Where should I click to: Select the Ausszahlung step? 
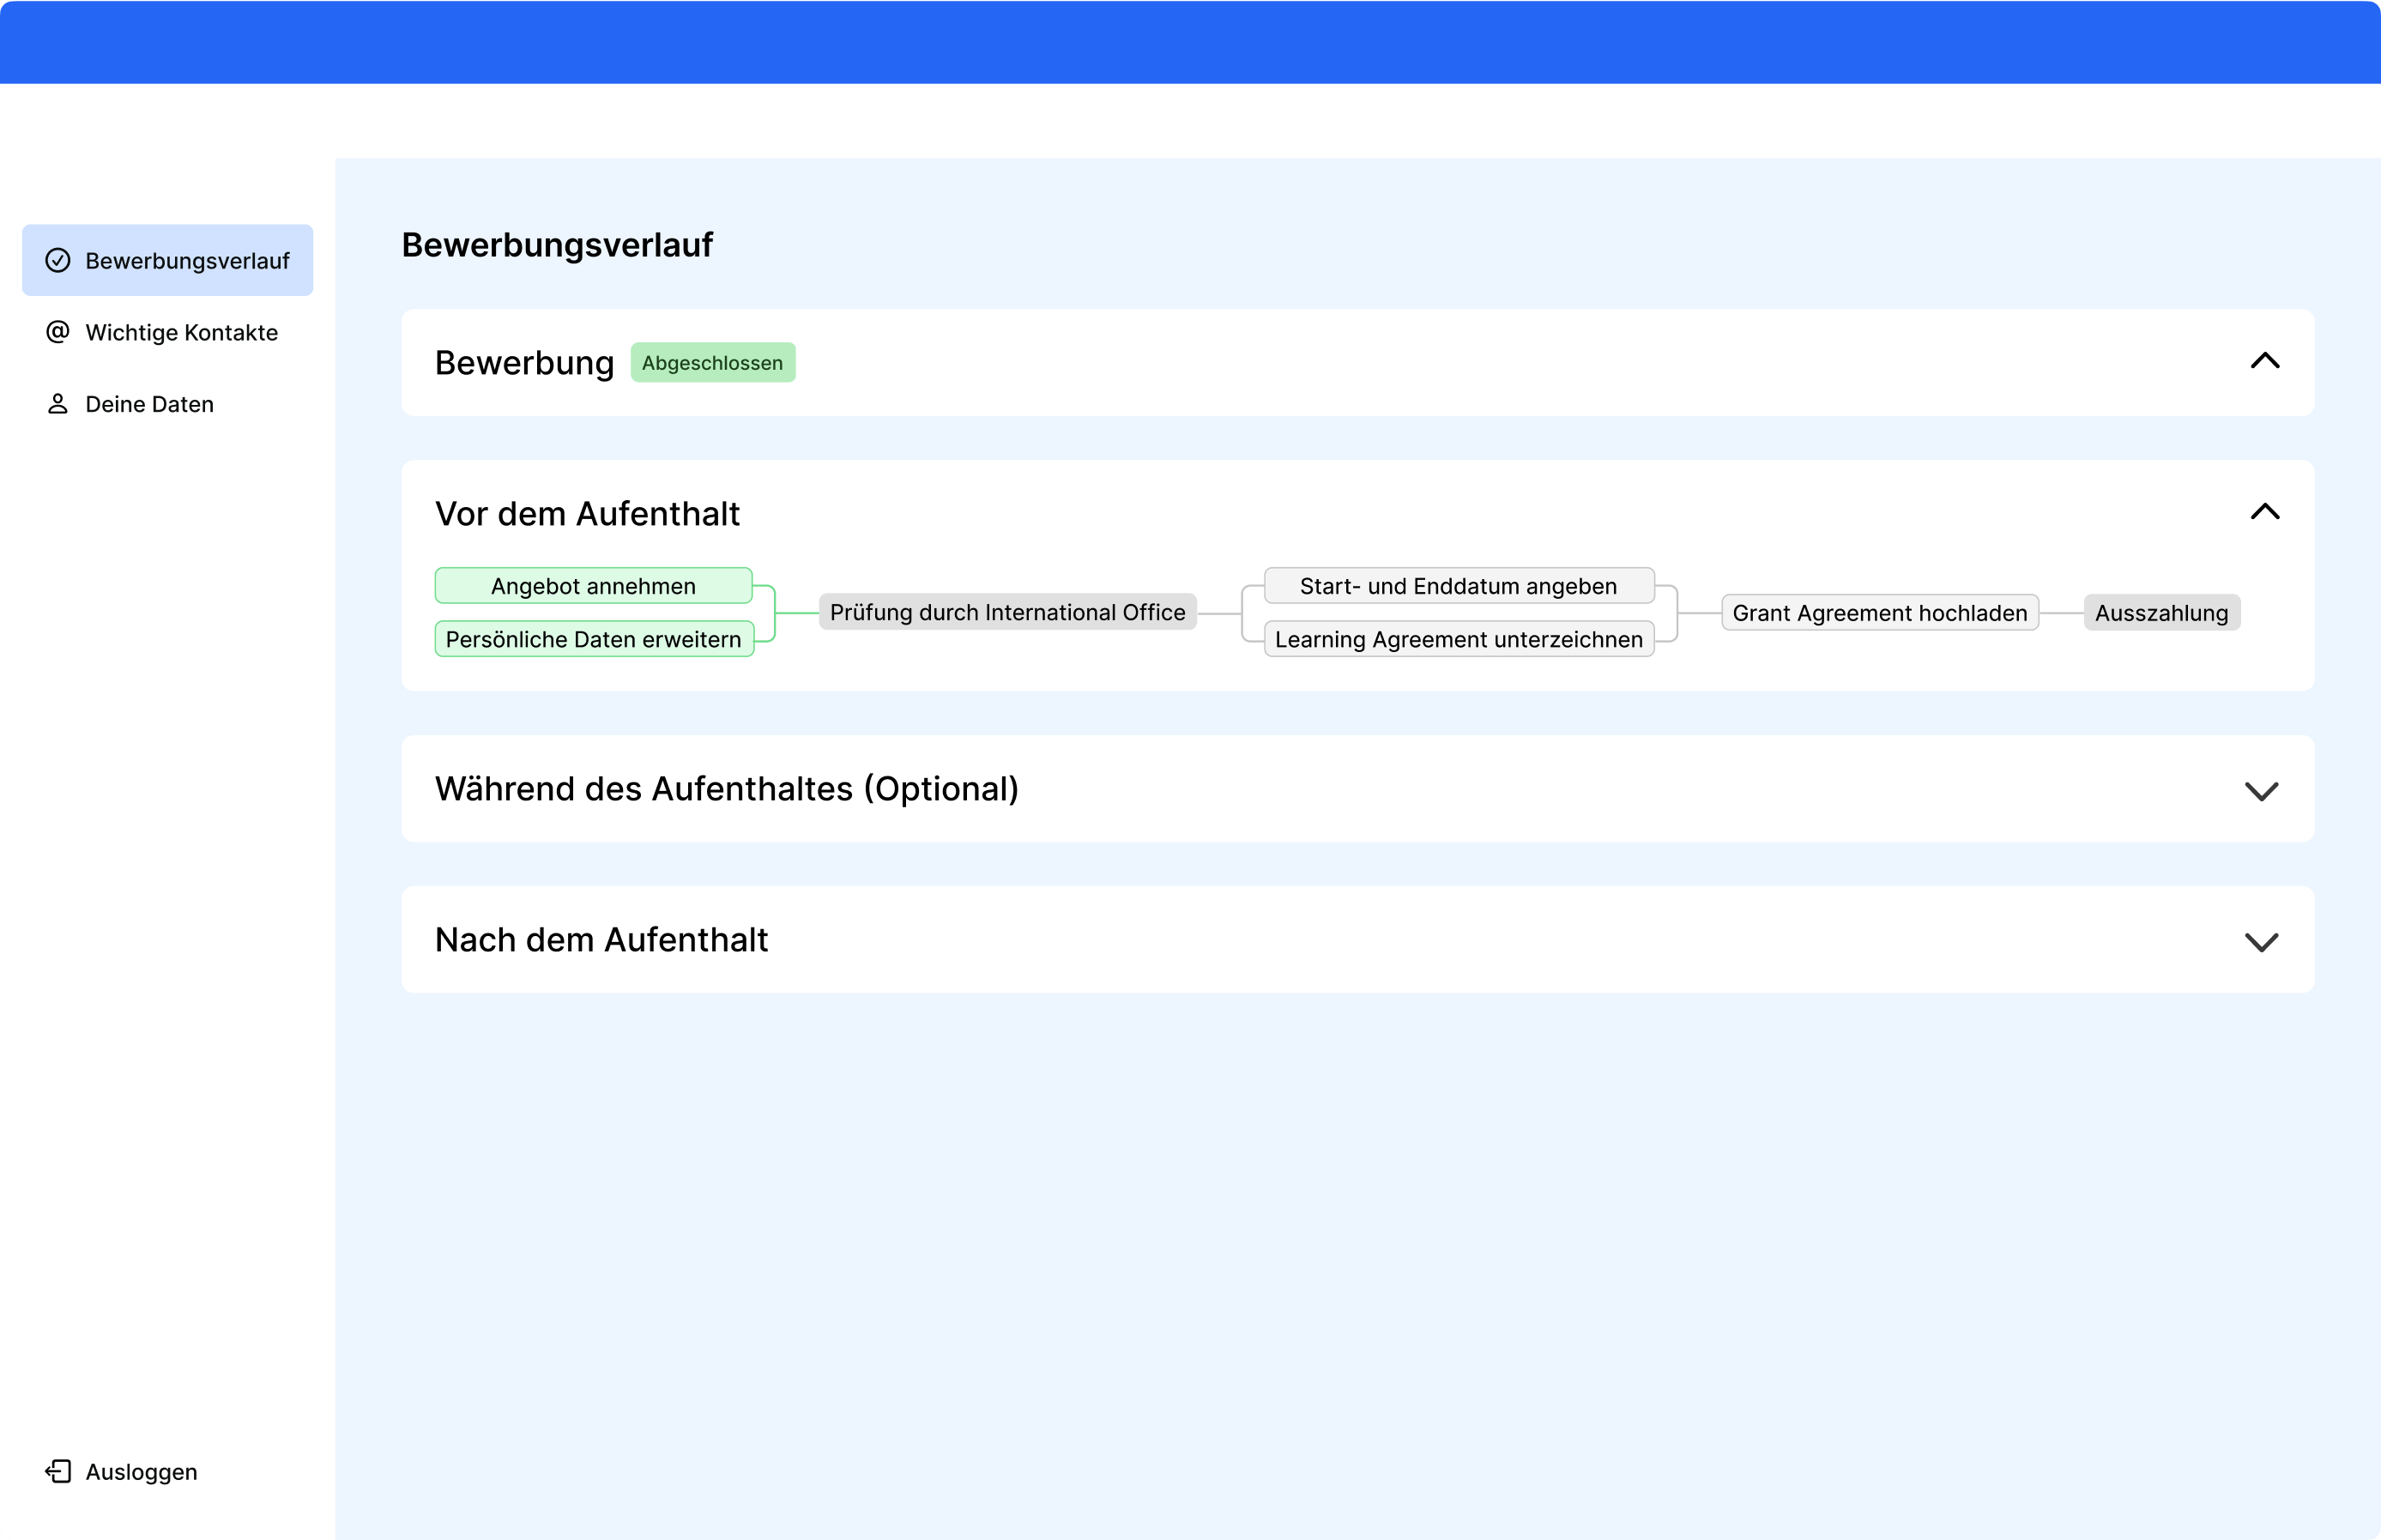tap(2161, 613)
